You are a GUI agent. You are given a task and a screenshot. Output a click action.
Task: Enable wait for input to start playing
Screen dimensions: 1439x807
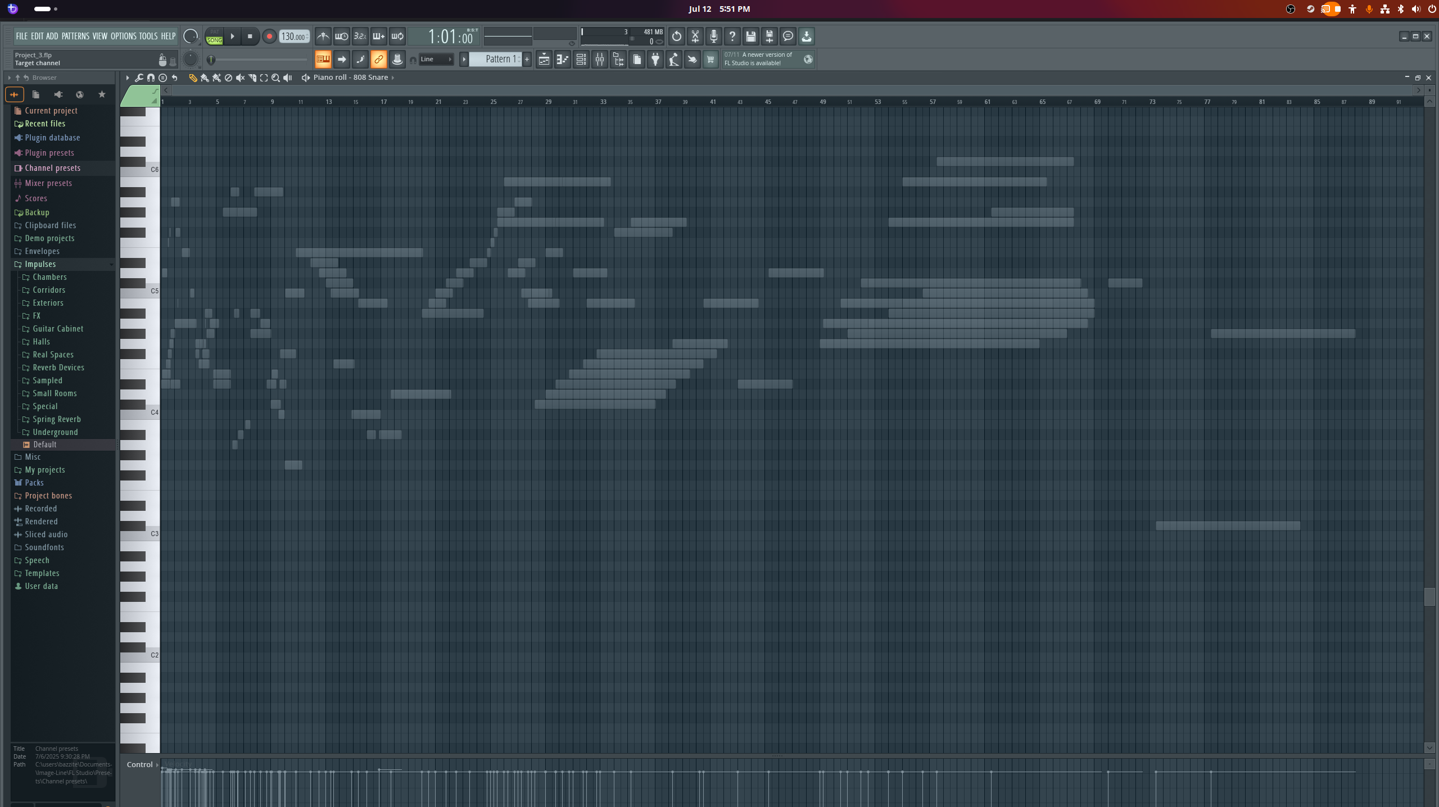[342, 37]
